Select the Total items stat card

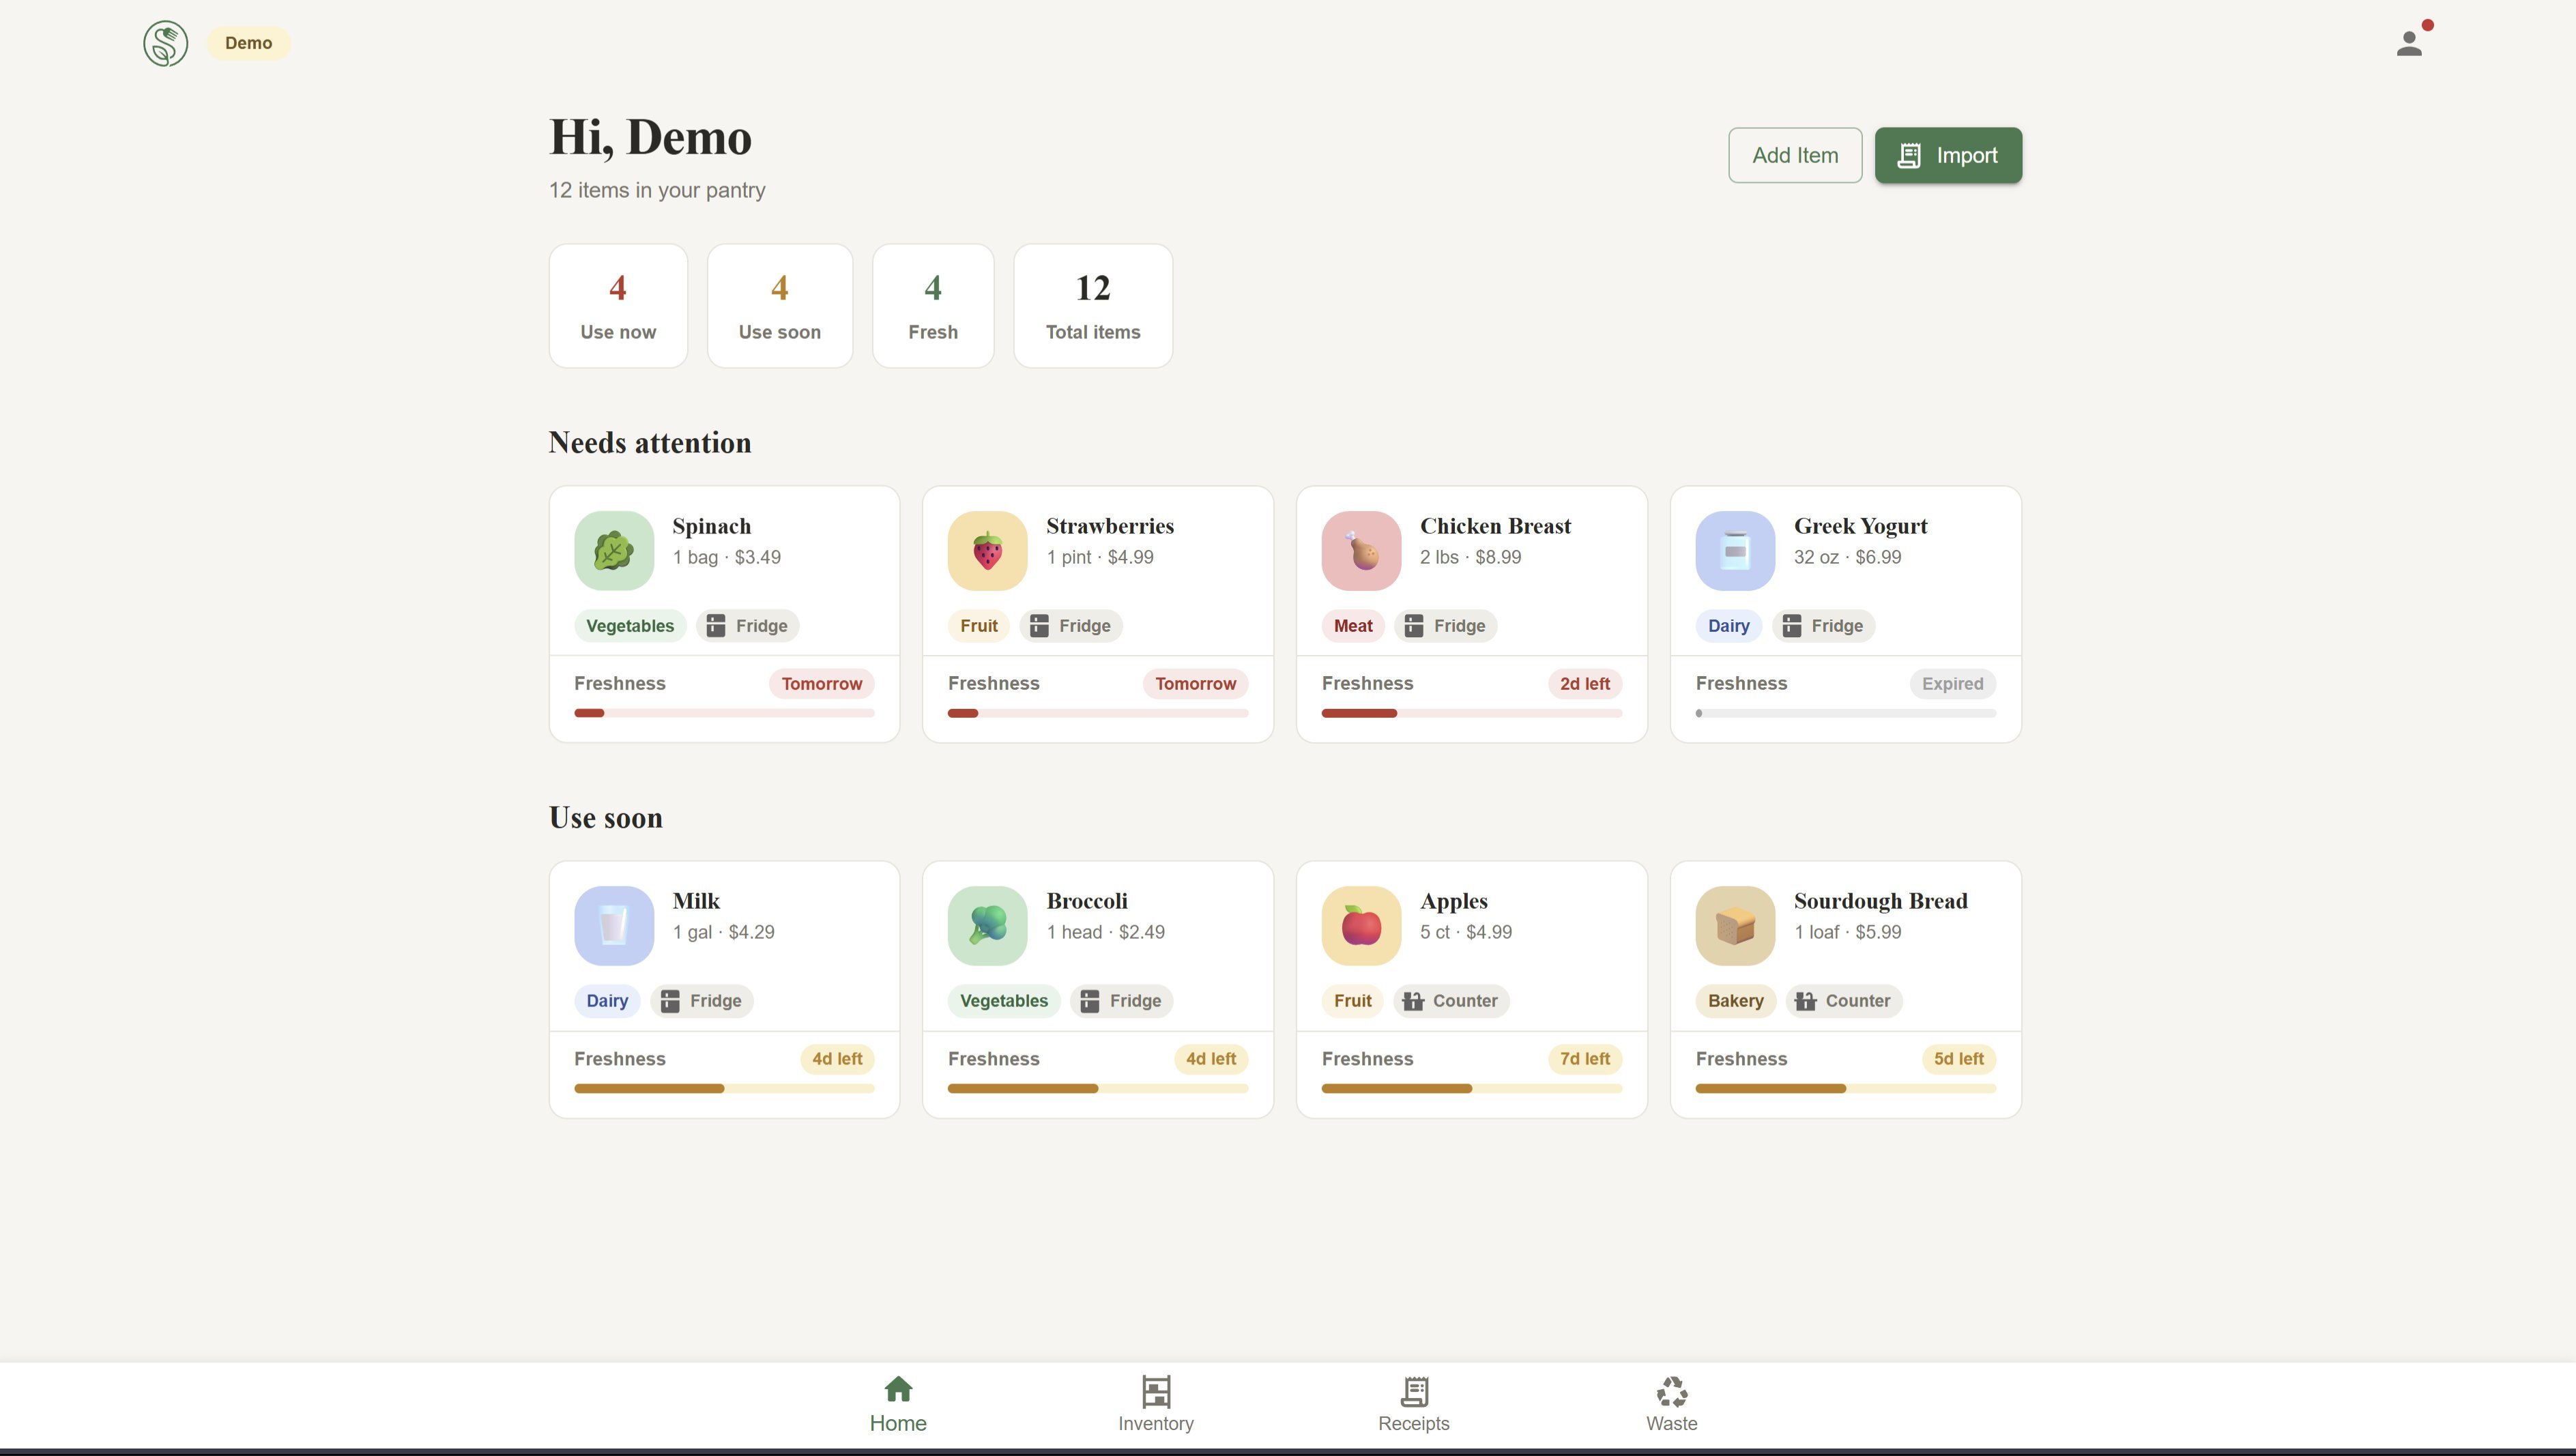1093,306
